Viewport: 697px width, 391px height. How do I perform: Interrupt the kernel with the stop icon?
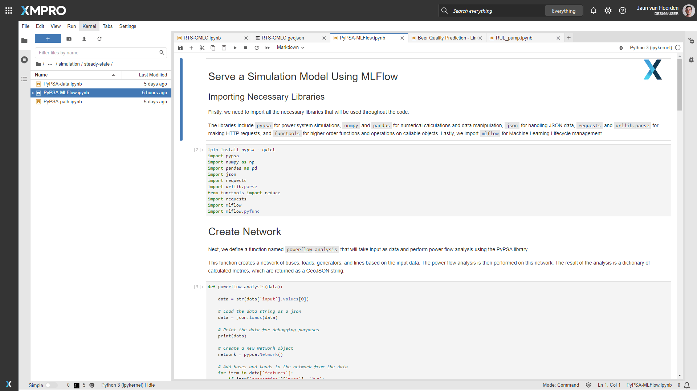pos(246,48)
